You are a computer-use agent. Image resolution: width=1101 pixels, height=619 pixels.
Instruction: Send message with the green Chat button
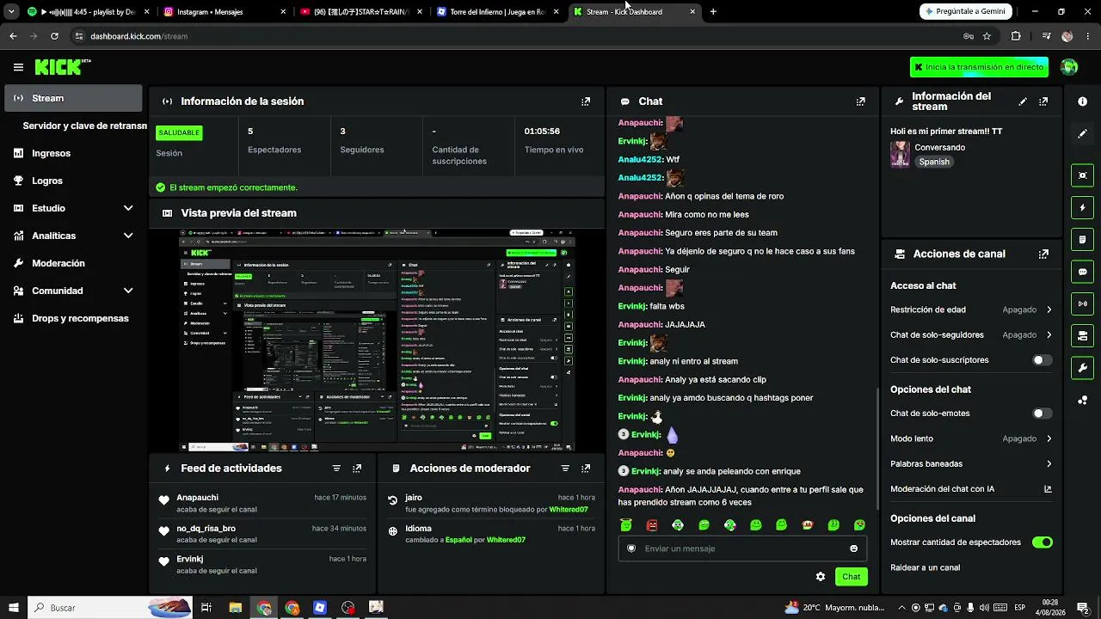point(852,577)
